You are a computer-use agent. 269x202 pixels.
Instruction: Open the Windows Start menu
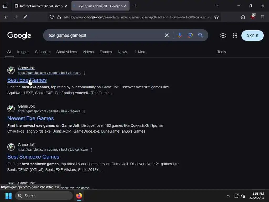[8, 196]
